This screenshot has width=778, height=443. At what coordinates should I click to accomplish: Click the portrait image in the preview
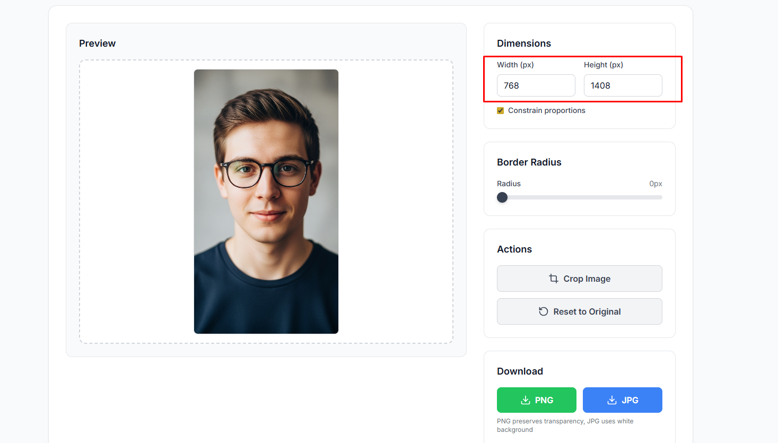[x=266, y=202]
